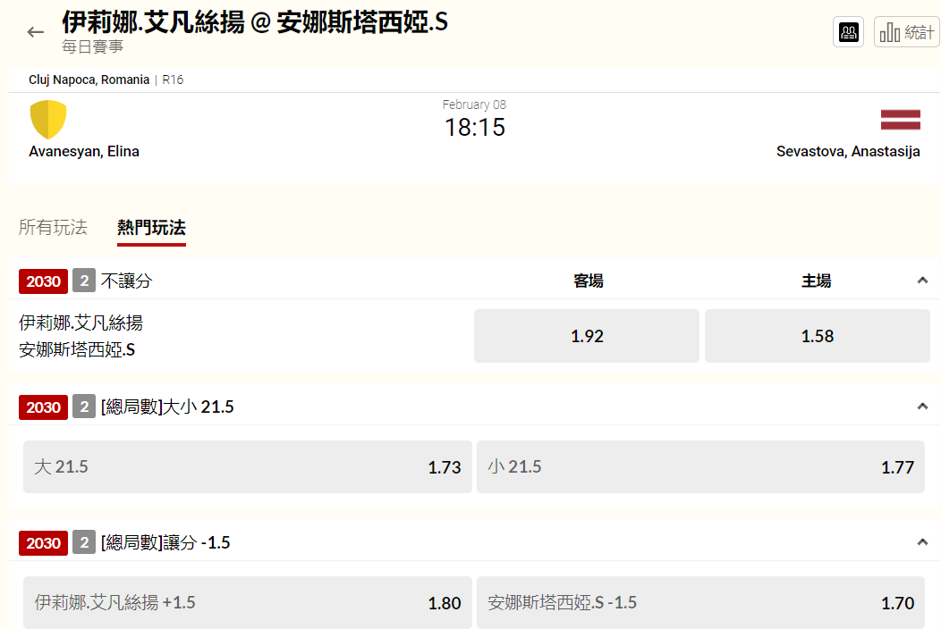
Task: Click the 18:15 match time
Action: tap(474, 128)
